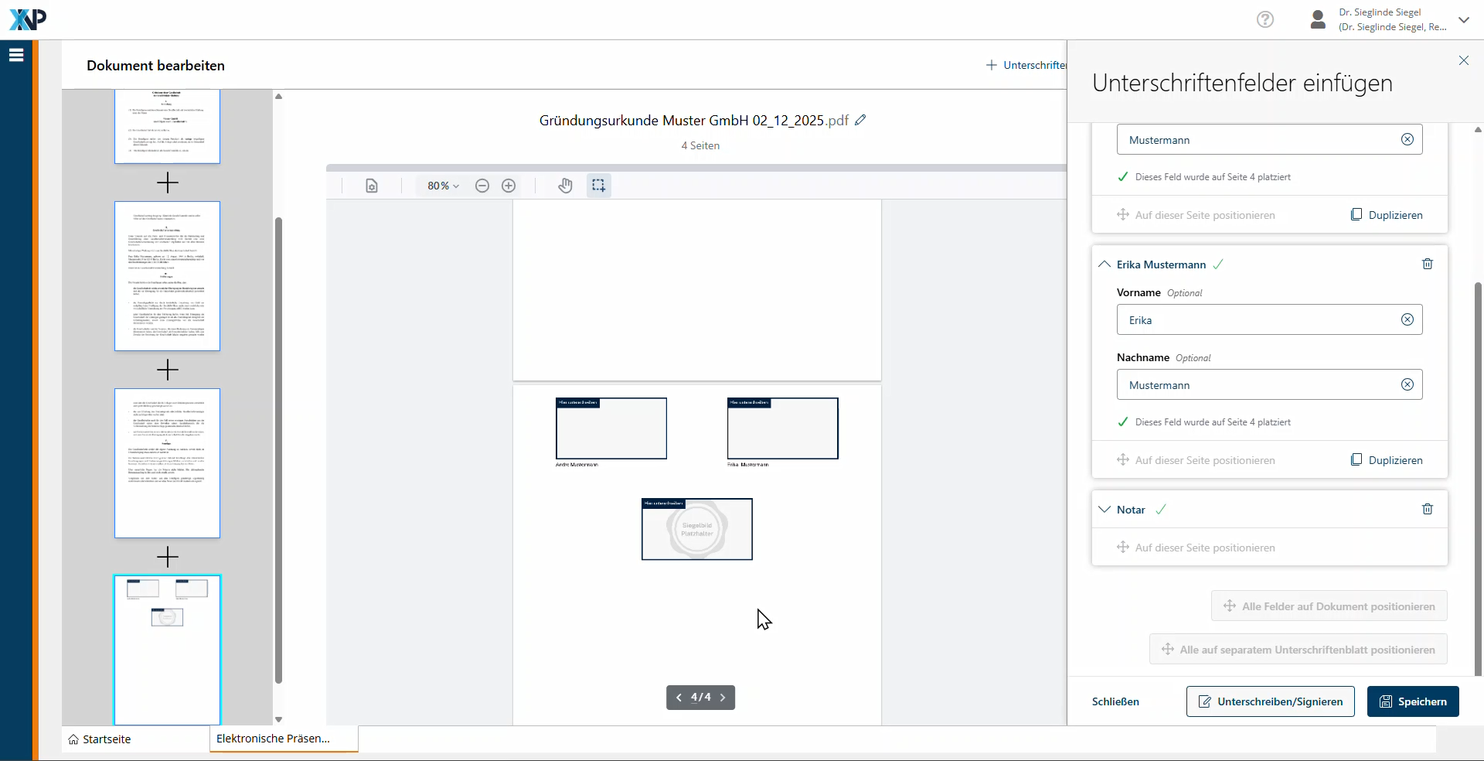Open the 80% zoom level dropdown
The height and width of the screenshot is (761, 1484).
[443, 186]
